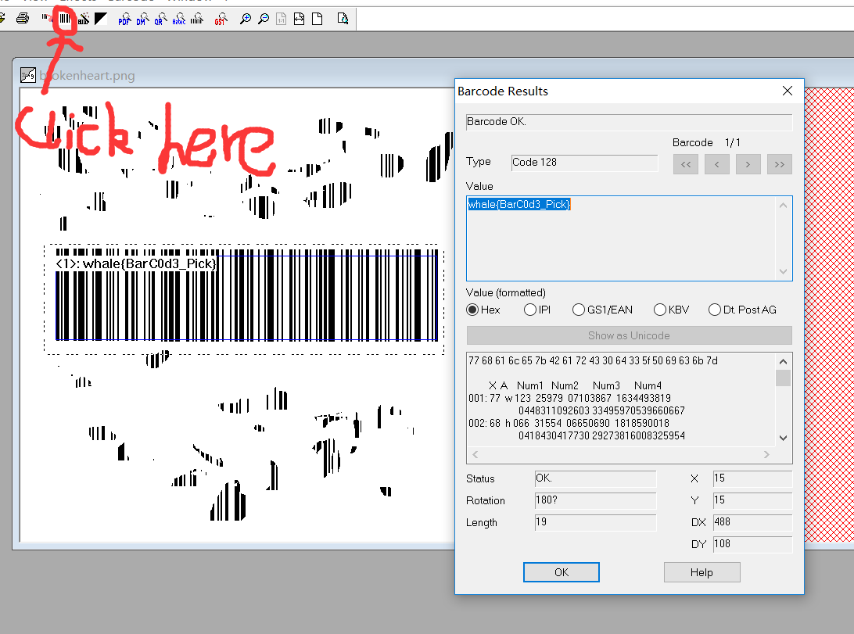Click the hex output horizontal scroll right arrow
The image size is (854, 634).
[767, 454]
